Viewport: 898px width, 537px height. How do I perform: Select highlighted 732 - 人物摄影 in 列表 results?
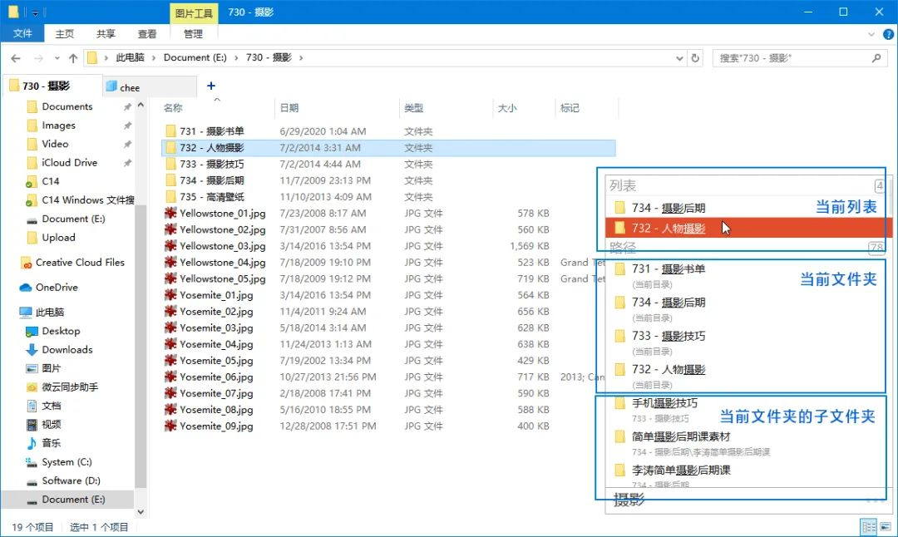tap(748, 228)
